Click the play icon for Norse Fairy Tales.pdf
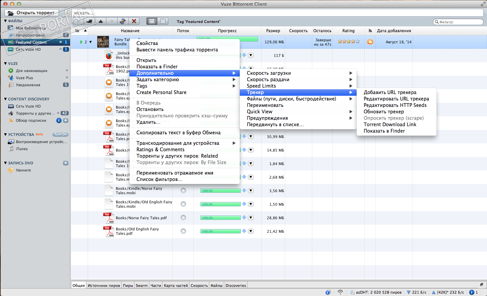This screenshot has height=296, width=487. click(x=183, y=218)
